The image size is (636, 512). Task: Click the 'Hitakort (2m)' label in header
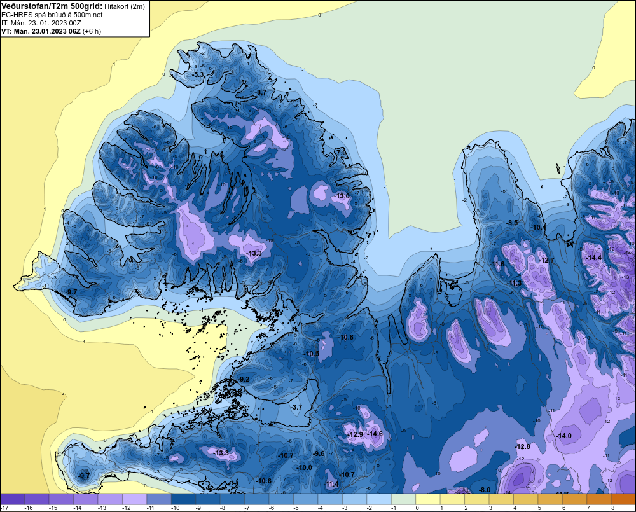(124, 6)
